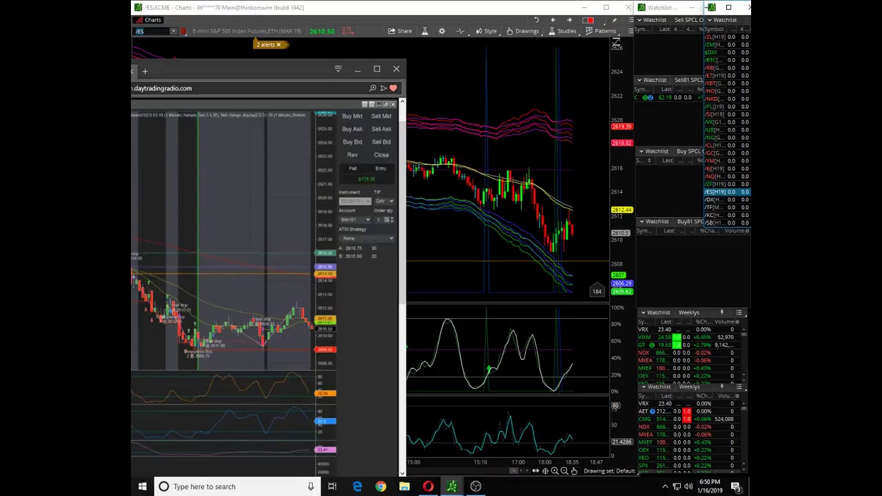The height and width of the screenshot is (496, 882).
Task: Click the 184 bubble on price chart
Action: [x=597, y=291]
